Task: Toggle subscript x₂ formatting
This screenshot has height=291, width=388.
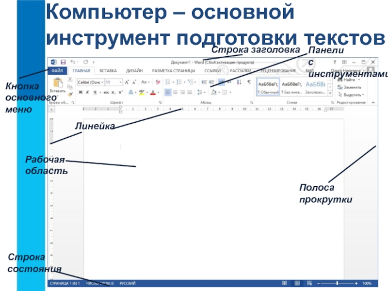Action: click(113, 92)
